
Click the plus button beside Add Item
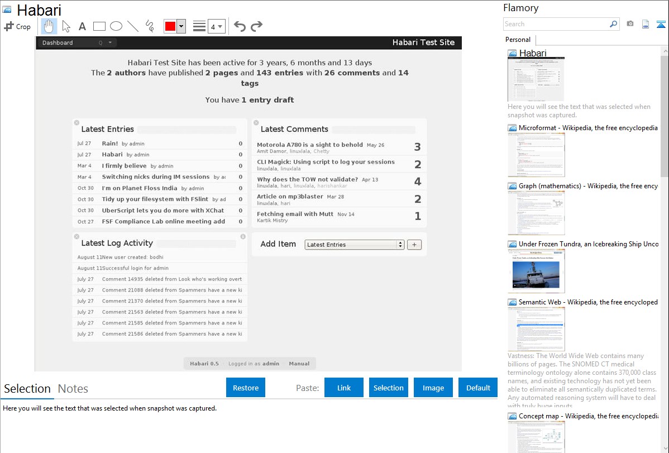(414, 245)
